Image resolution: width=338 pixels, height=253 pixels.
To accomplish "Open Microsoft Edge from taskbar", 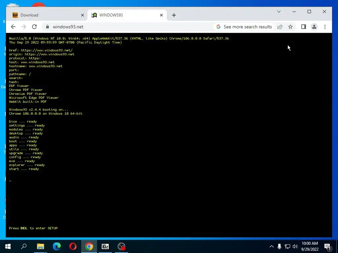I will pyautogui.click(x=57, y=246).
